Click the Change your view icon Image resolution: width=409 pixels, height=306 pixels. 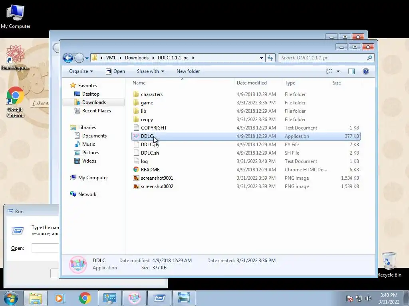click(330, 71)
